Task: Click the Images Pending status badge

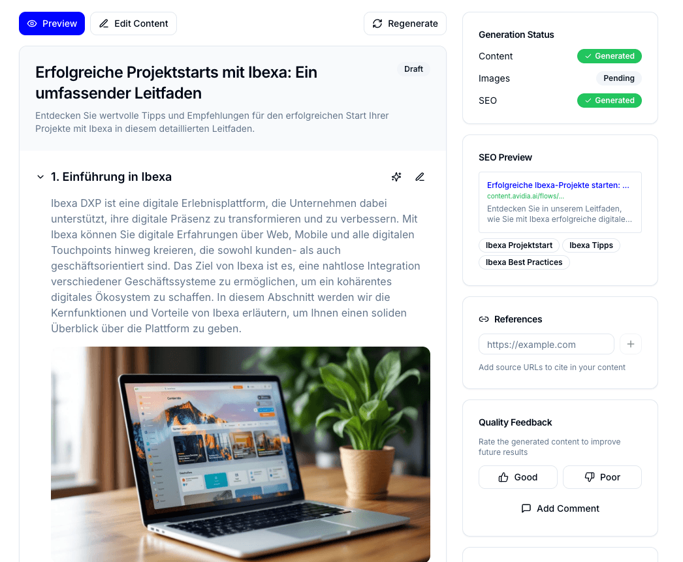Action: click(x=618, y=78)
